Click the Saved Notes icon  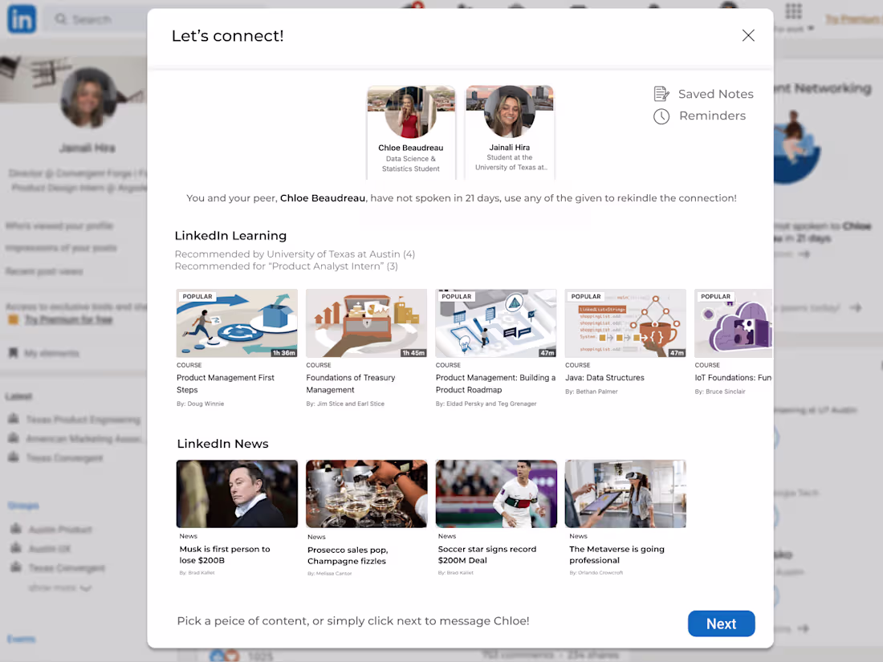pyautogui.click(x=661, y=93)
